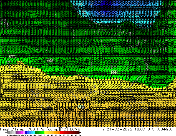Viewport: 176px width, 136px height.
Task: Click the '700 hPa' level text
Action: (x=36, y=129)
